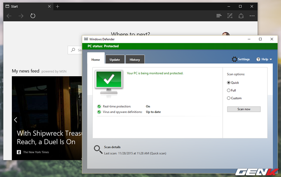Viewport: 281px width, 177px height.
Task: Open Windows Defender Settings
Action: pyautogui.click(x=241, y=59)
